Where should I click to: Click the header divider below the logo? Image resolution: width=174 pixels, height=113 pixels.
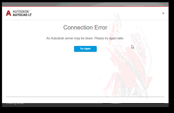85,20
